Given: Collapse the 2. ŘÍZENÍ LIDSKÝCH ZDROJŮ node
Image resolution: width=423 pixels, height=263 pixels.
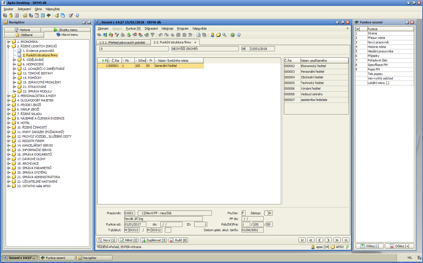Looking at the screenshot, I should tap(9, 46).
